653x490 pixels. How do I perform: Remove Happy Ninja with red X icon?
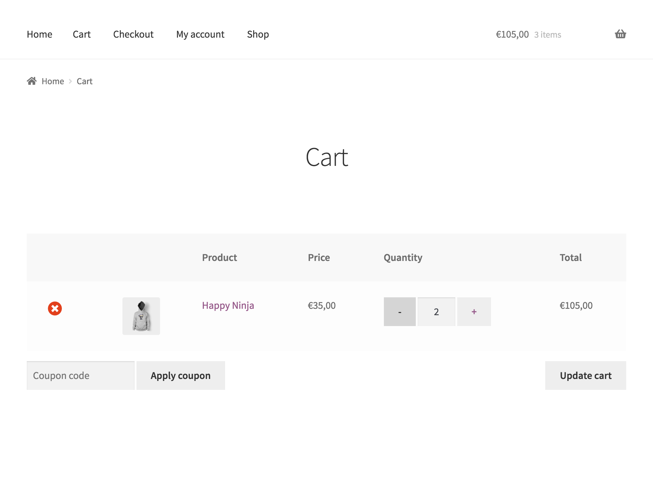pyautogui.click(x=55, y=308)
